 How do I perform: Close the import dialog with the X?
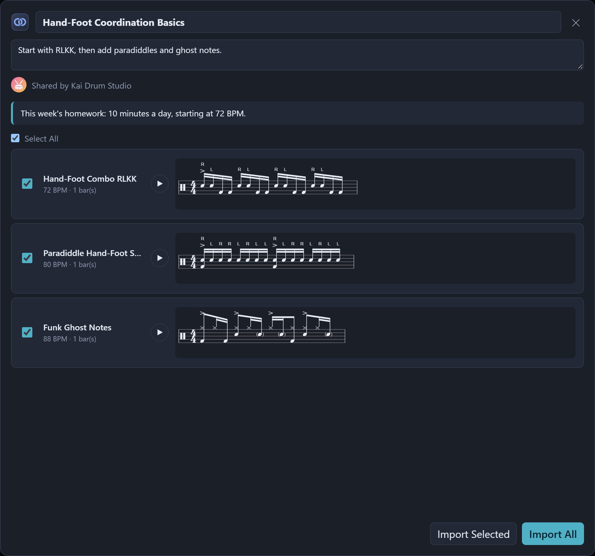(576, 23)
